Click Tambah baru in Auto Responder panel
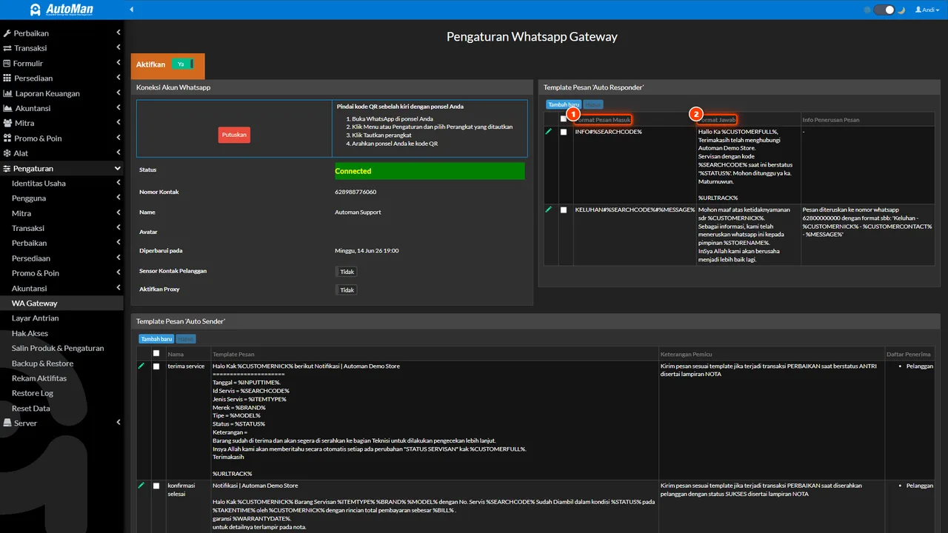This screenshot has height=533, width=948. tap(564, 105)
